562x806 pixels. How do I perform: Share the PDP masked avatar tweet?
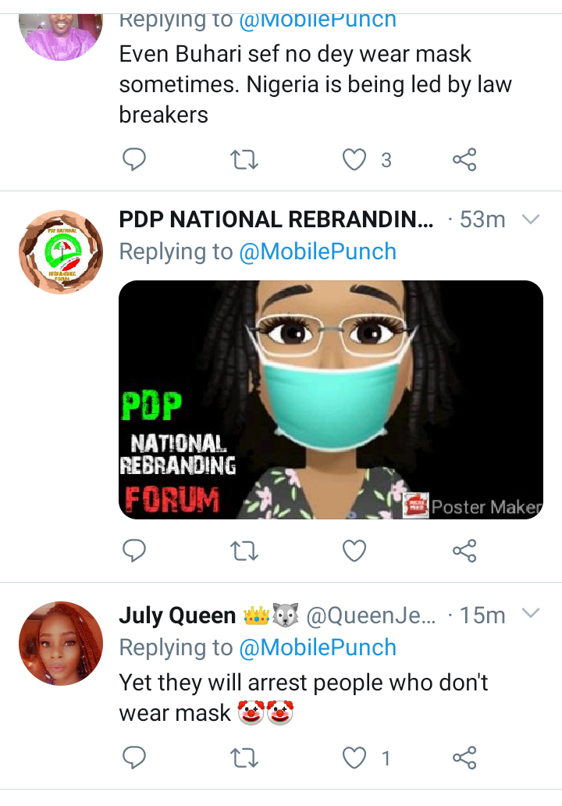pyautogui.click(x=464, y=551)
